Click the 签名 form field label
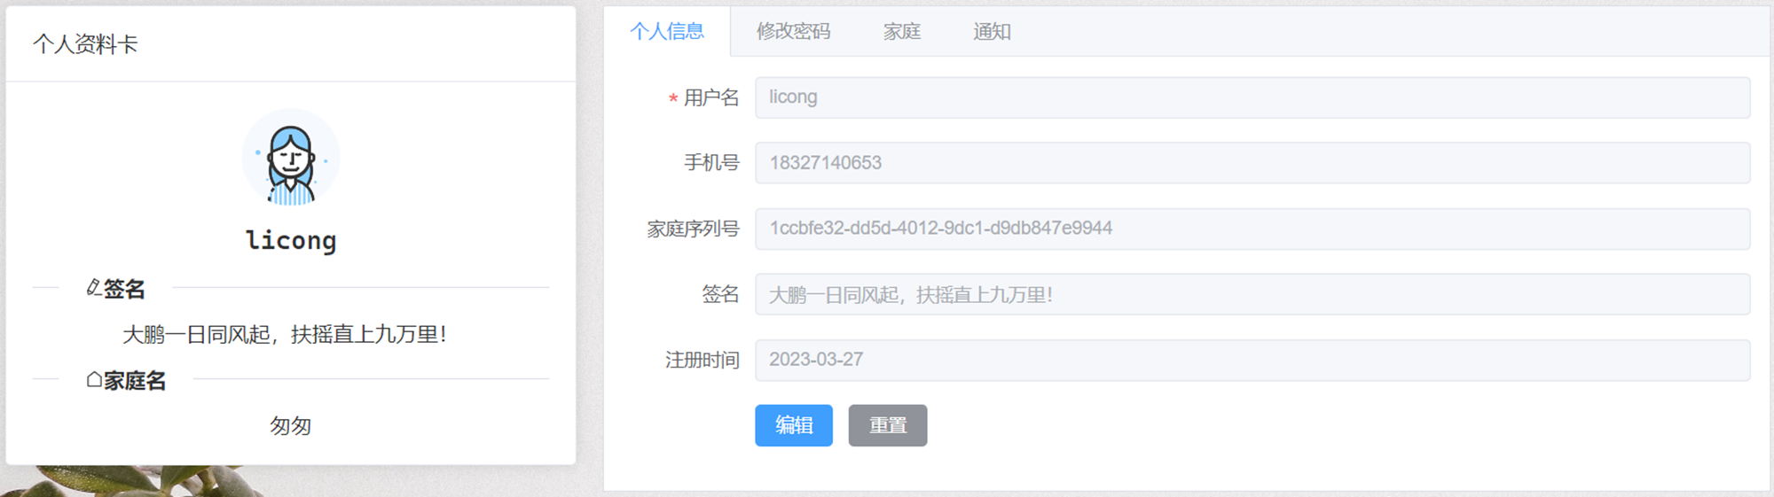Screen dimensions: 1774x497 tap(720, 294)
